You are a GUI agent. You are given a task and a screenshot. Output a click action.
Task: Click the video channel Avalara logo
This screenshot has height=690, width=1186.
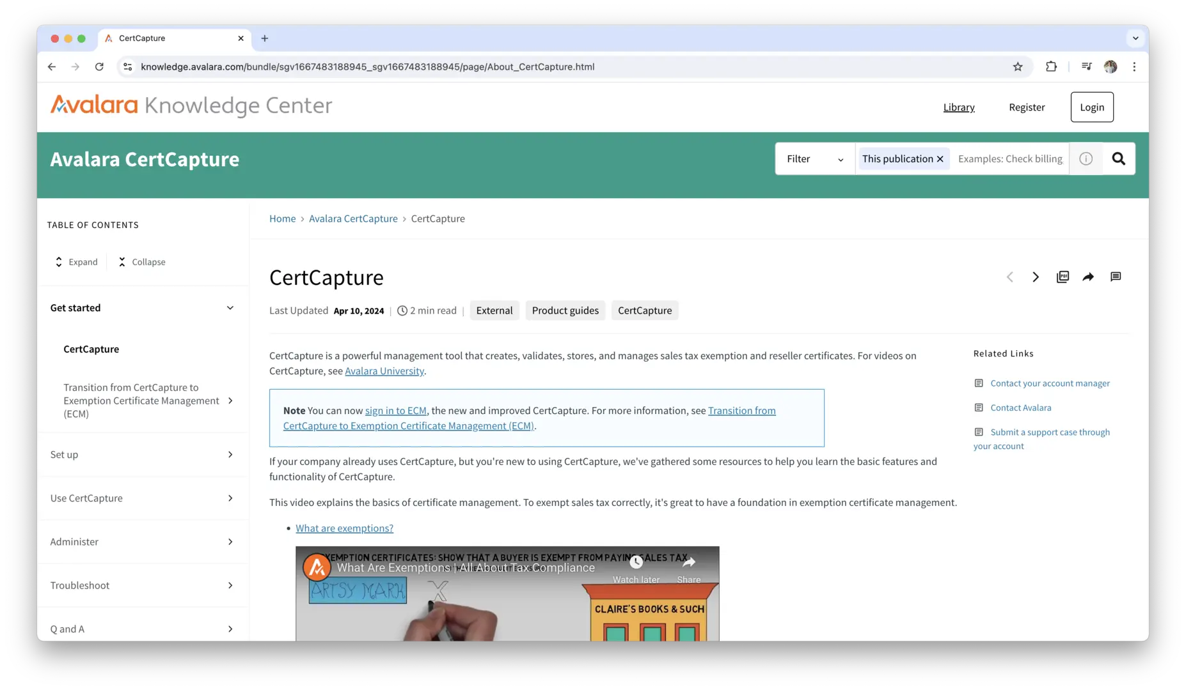(x=317, y=567)
